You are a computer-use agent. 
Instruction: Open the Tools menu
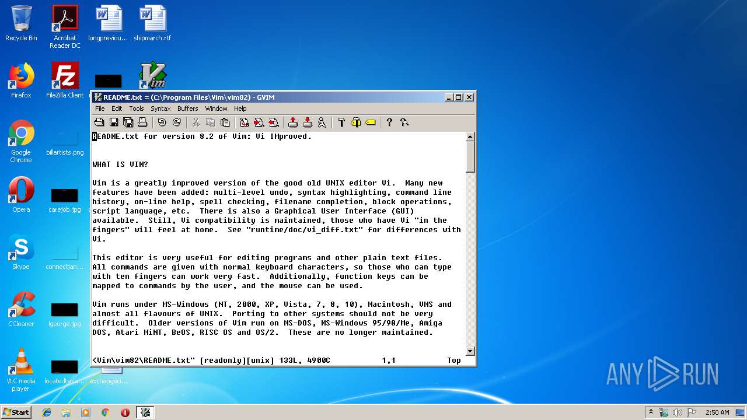tap(137, 108)
